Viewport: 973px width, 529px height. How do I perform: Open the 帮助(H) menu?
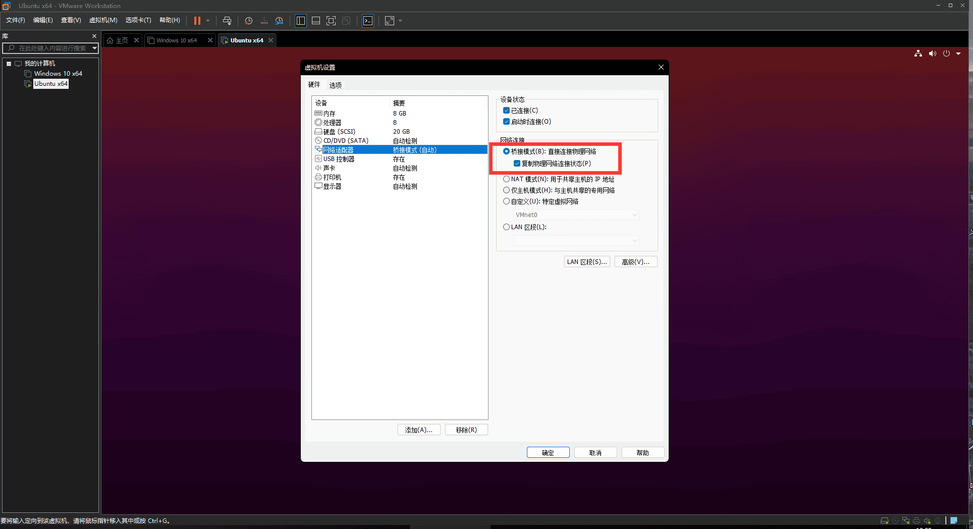(x=170, y=20)
